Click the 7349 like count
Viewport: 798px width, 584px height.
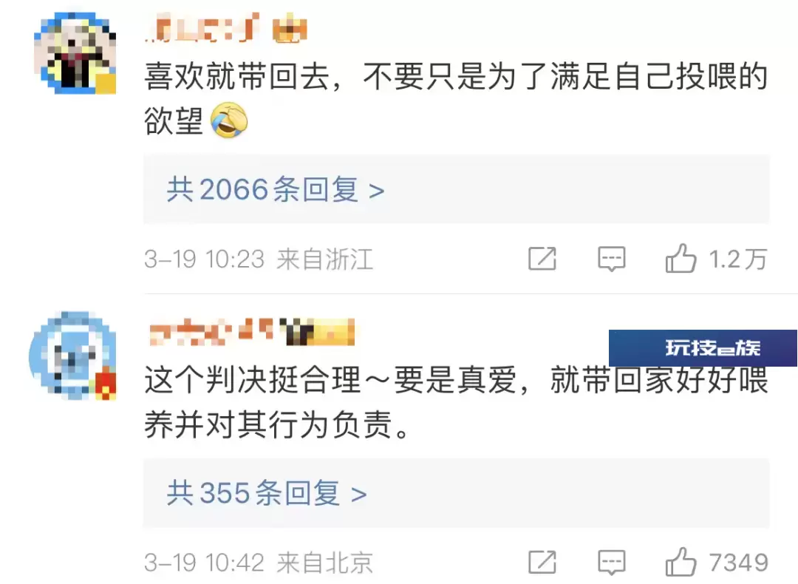tap(738, 563)
